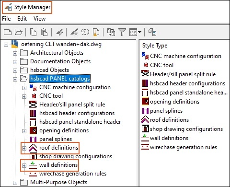
Task: Select opening definitions in tree
Action: coord(64,130)
